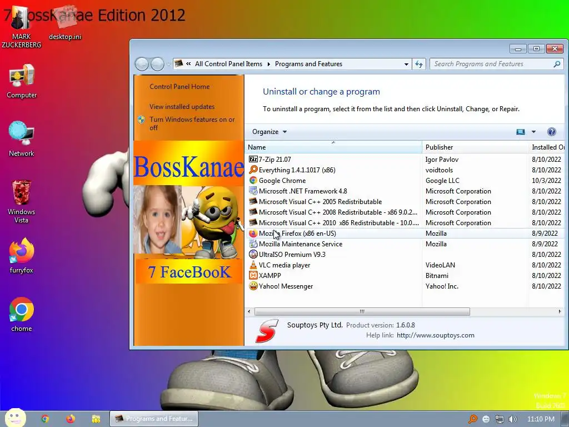Sort by the Installed On column header
The image size is (569, 427).
coord(548,147)
